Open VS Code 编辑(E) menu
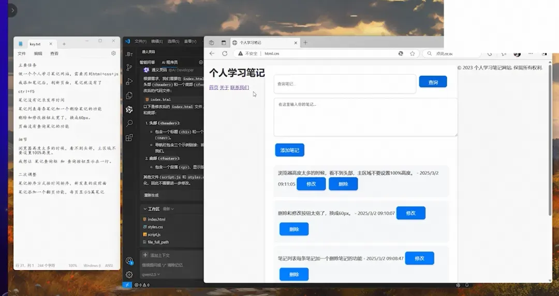559x296 pixels. pyautogui.click(x=157, y=41)
